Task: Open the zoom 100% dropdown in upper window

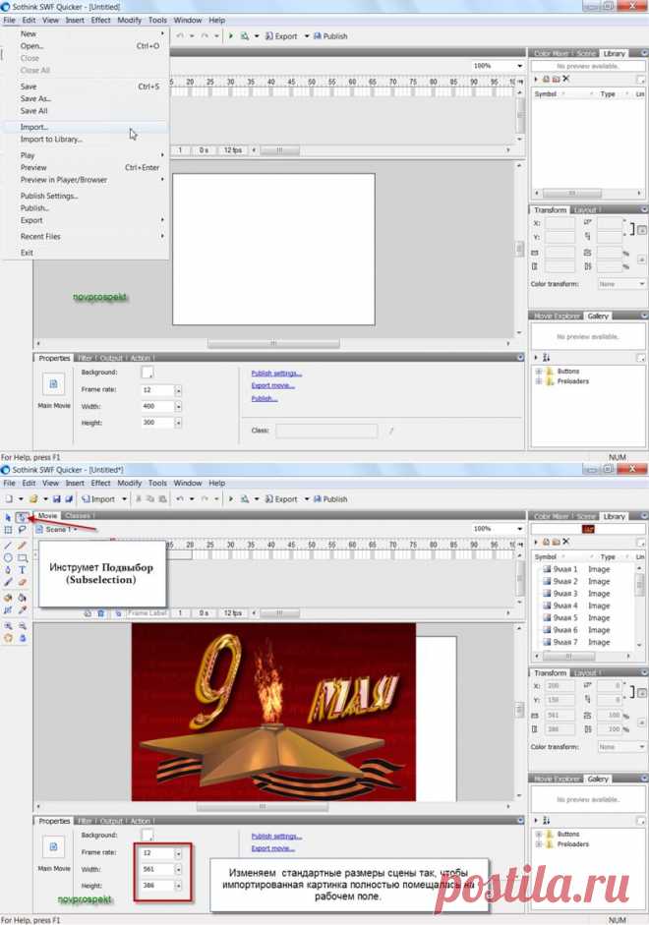Action: (x=519, y=66)
